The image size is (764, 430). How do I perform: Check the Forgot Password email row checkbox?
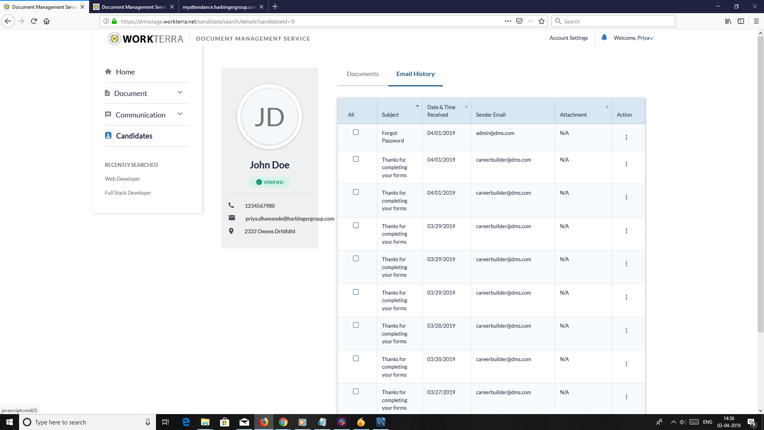point(356,132)
